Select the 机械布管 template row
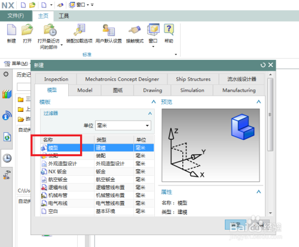Image resolution: width=299 pixels, height=247 pixels. coord(97,196)
